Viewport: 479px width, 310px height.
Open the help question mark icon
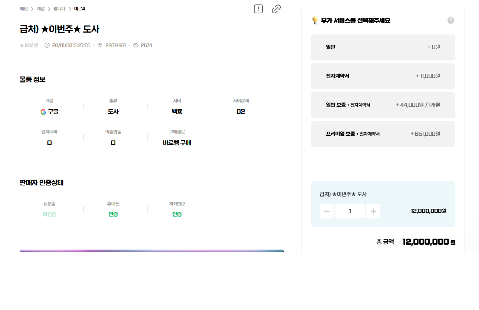450,20
